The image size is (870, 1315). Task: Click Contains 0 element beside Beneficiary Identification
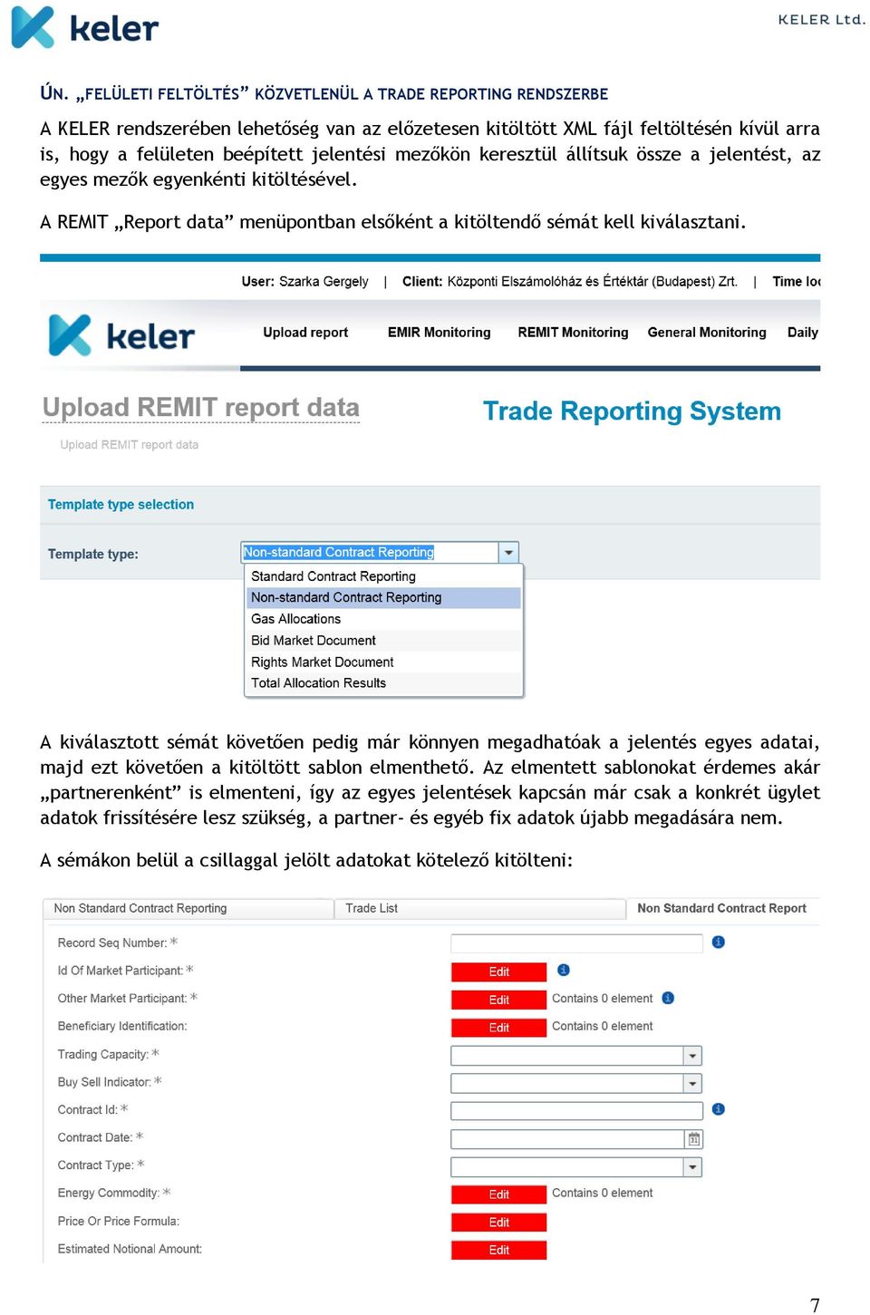(603, 1027)
